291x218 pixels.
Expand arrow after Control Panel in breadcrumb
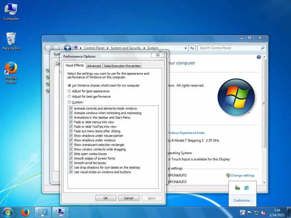point(108,48)
